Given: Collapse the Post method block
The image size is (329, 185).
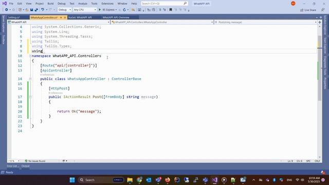Looking at the screenshot, I should pos(30,97).
